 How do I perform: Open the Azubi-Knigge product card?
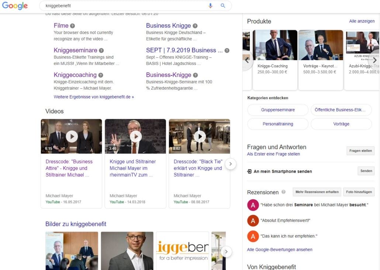pos(362,60)
